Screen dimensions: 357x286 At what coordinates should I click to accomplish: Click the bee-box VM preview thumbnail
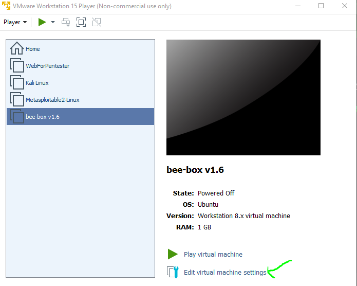point(243,97)
